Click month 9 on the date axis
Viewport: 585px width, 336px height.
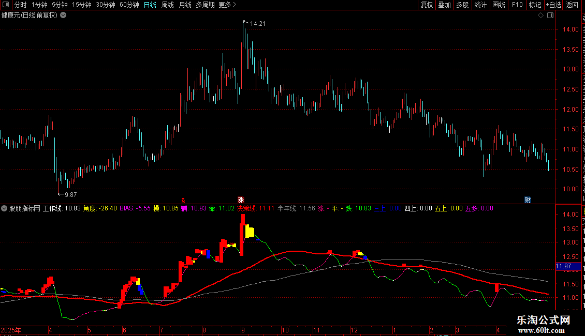pyautogui.click(x=243, y=330)
